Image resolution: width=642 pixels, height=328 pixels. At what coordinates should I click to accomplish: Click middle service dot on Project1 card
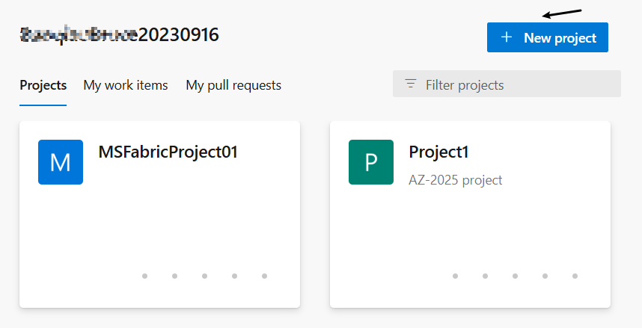[x=515, y=276]
